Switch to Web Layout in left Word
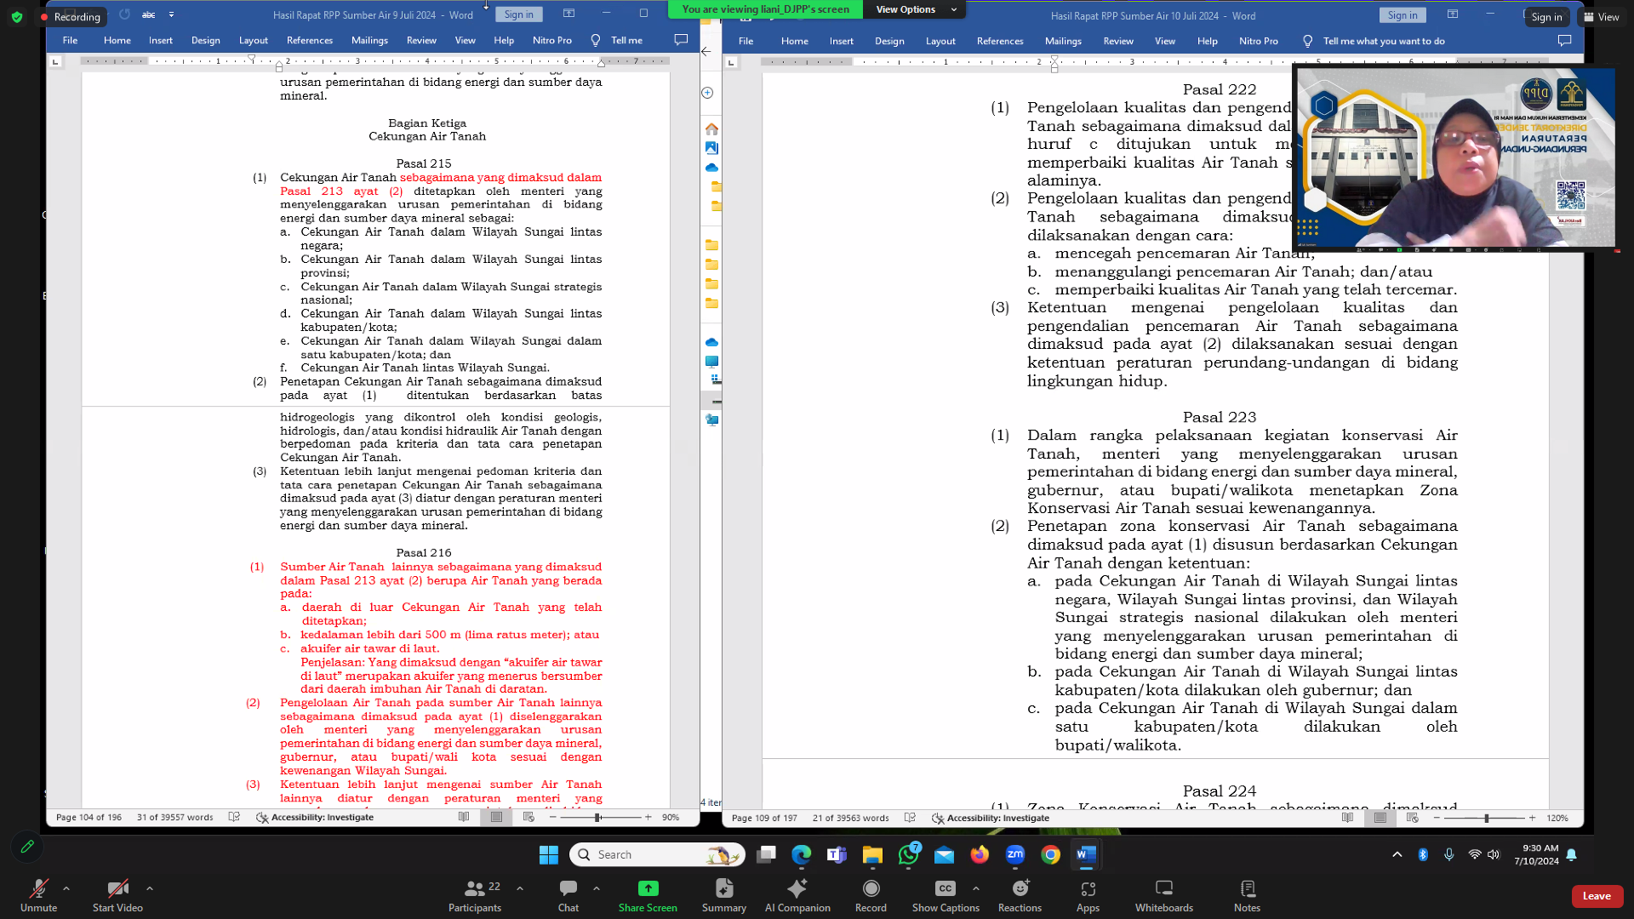 pyautogui.click(x=528, y=817)
